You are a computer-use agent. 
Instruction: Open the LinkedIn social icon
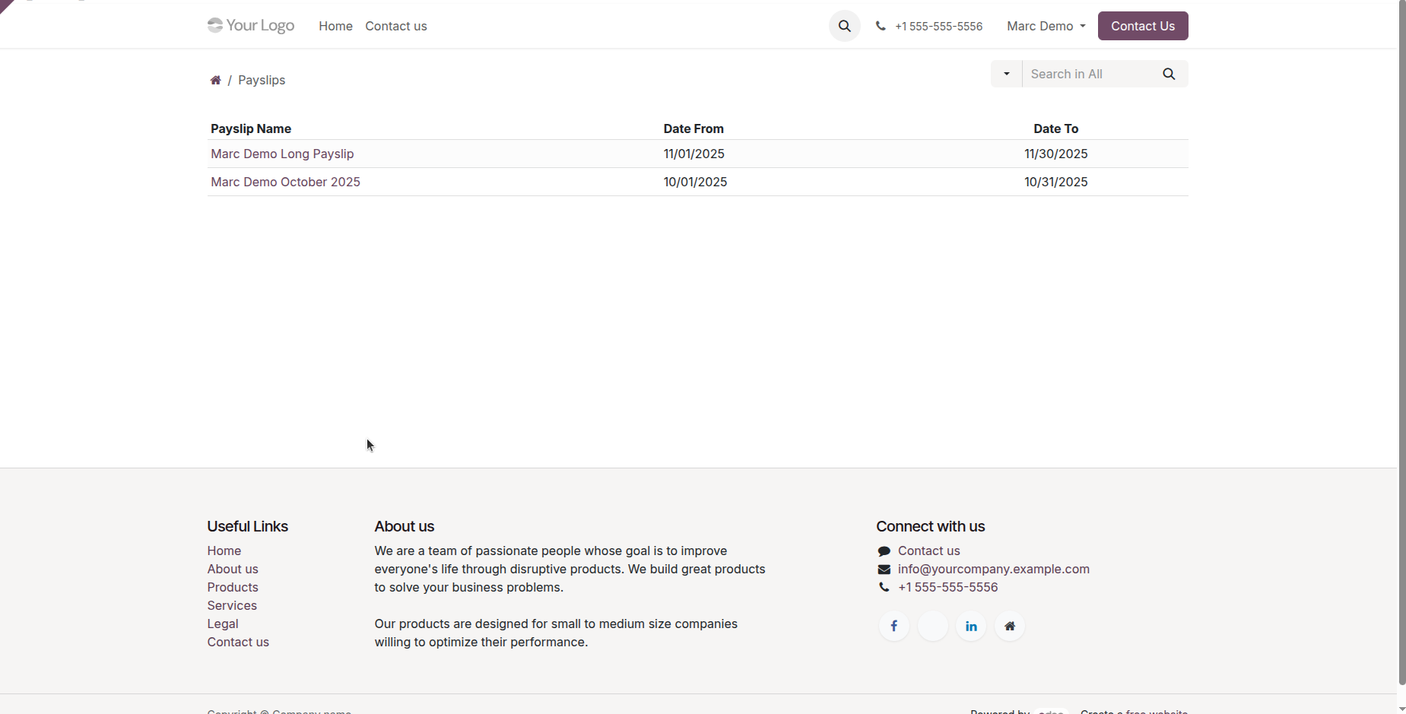point(971,627)
